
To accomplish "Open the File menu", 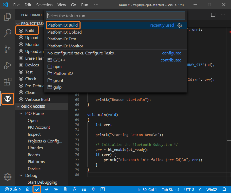I will [16, 5].
